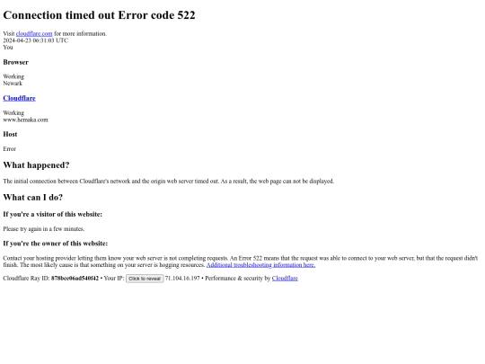Click the 'Connection timed out Error code 522' heading
Image resolution: width=485 pixels, height=364 pixels.
pyautogui.click(x=100, y=15)
